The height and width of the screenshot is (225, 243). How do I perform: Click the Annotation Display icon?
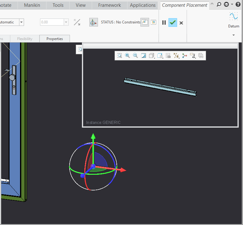(x=192, y=56)
